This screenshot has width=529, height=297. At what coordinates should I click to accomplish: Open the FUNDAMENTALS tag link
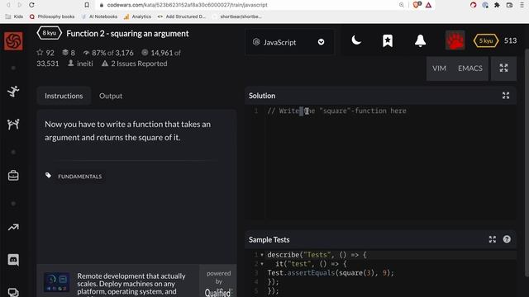[80, 177]
